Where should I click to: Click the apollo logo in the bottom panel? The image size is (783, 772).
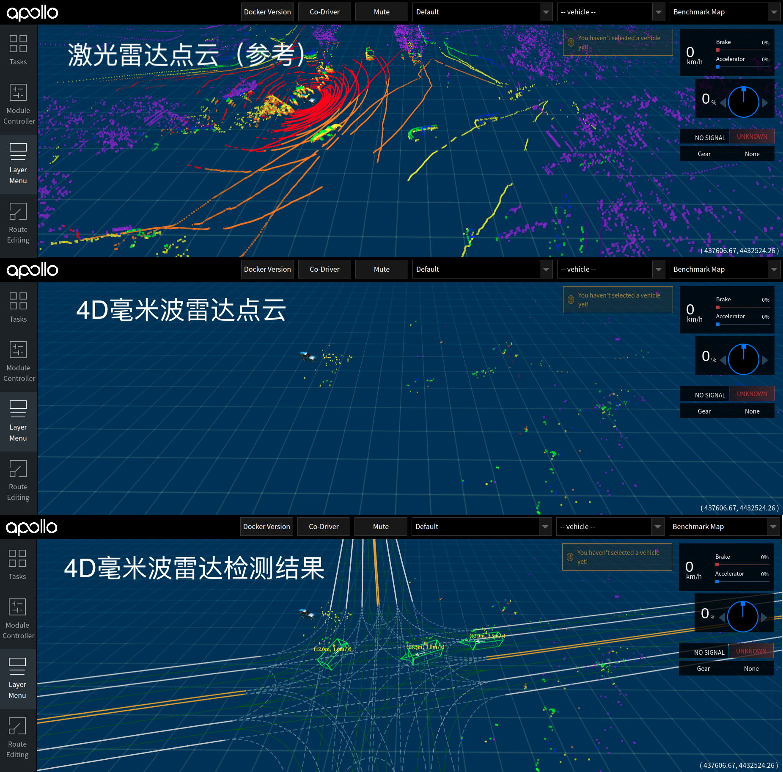31,527
